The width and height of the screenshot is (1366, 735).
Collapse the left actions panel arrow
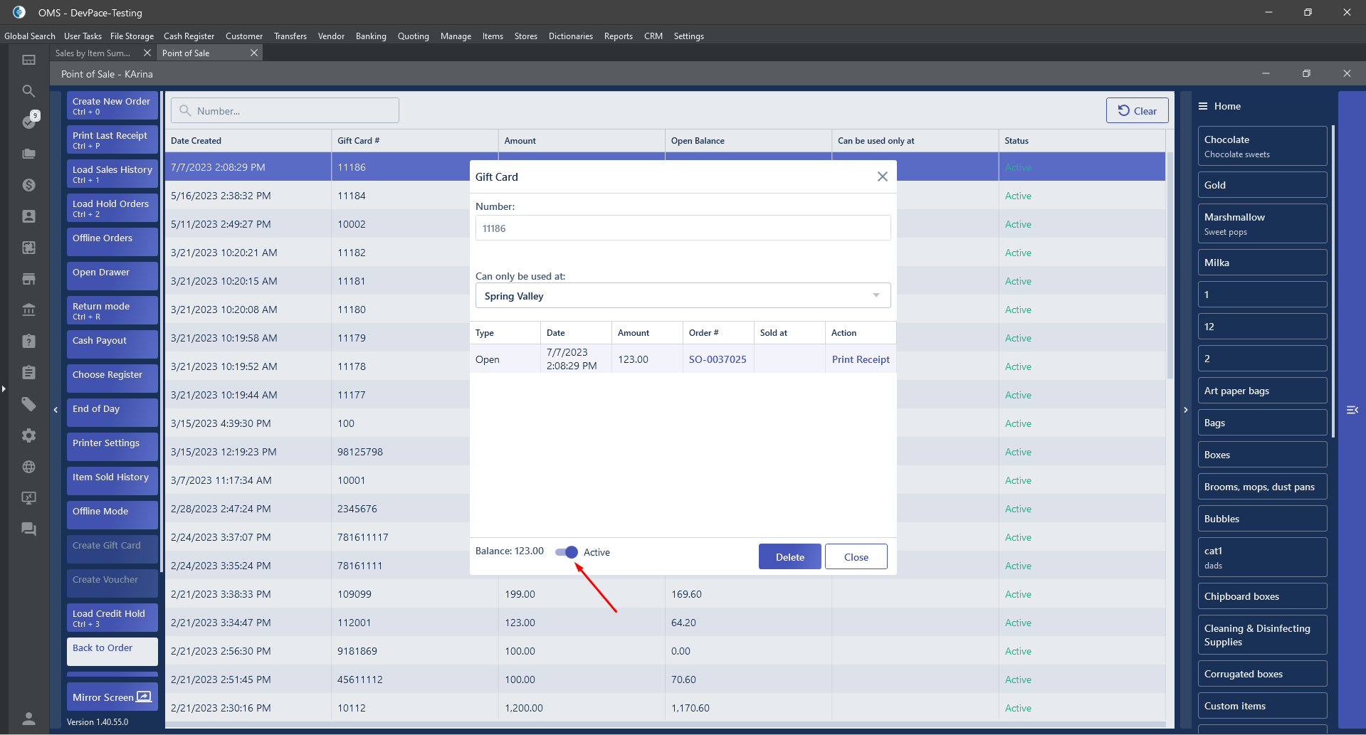point(56,410)
